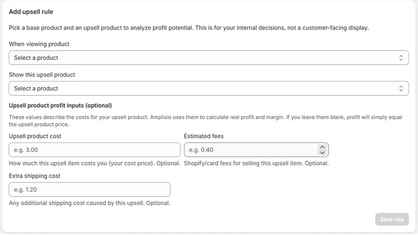Click the 'Upsell product cost' label
The height and width of the screenshot is (235, 418).
click(35, 136)
